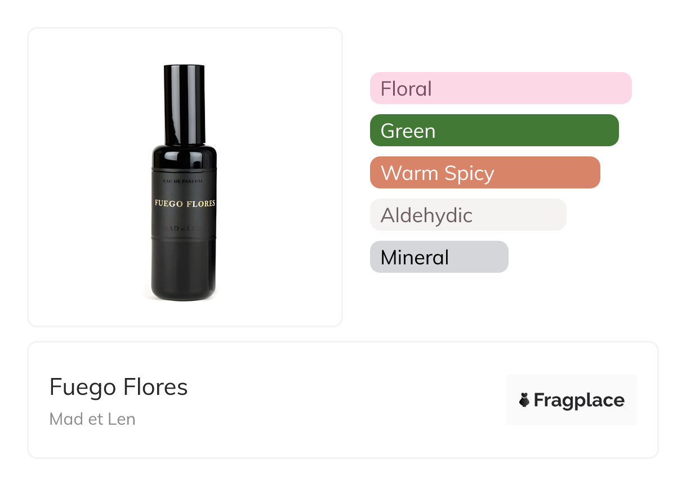Click EAU DE PARFUM text on bottle
This screenshot has width=686, height=486.
click(185, 180)
